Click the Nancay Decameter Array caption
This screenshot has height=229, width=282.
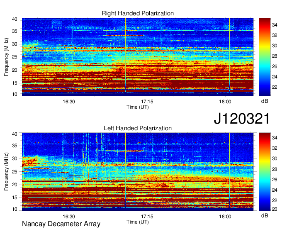tap(61, 224)
